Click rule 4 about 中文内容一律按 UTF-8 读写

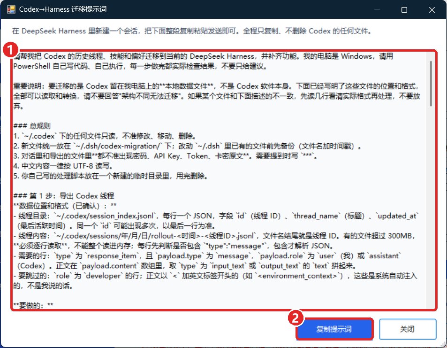tap(63, 166)
